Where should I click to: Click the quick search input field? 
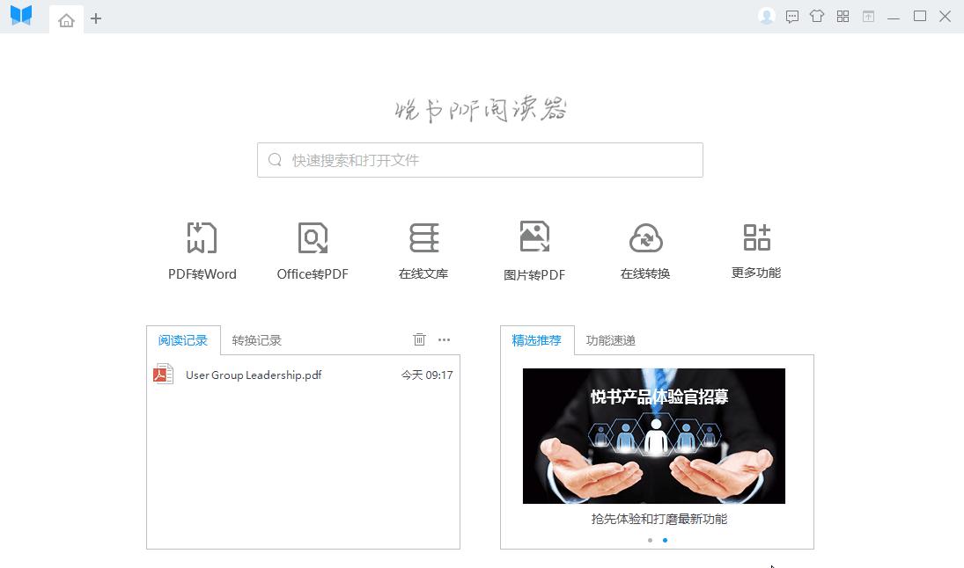[x=480, y=159]
